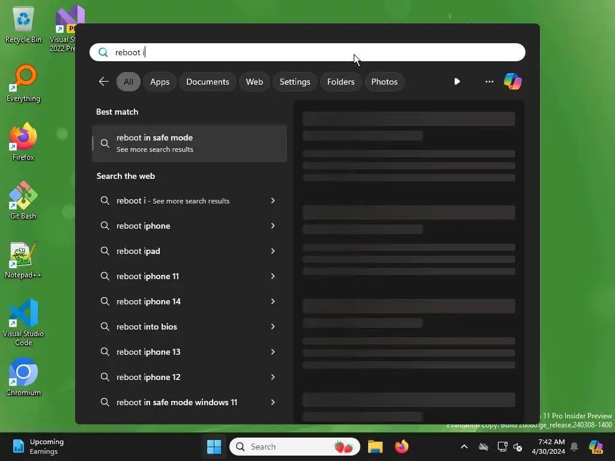Click the notification bell icon

click(x=574, y=447)
